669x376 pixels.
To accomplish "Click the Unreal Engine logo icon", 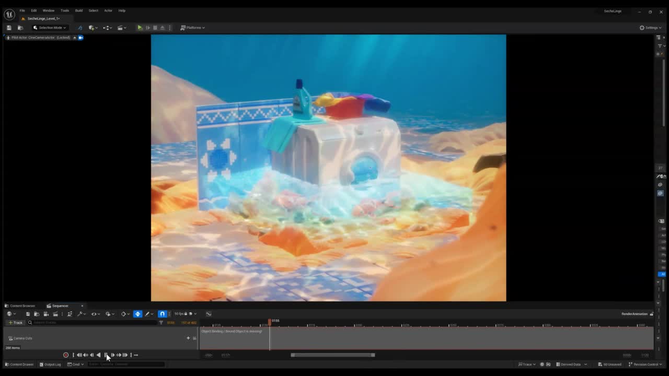I will coord(9,14).
